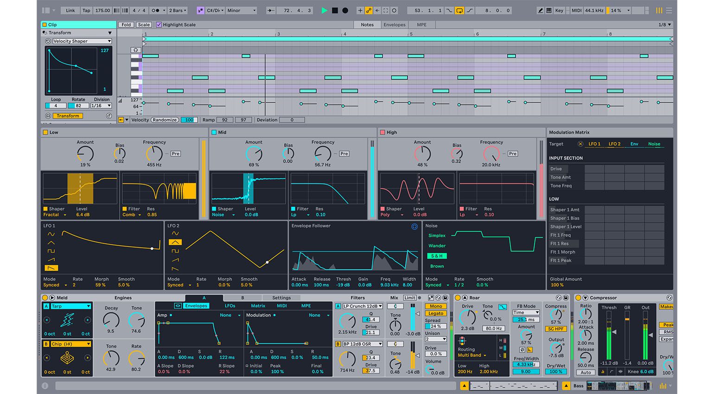Open the Meld Settings tab
Viewport: 714px width, 394px height.
(x=281, y=298)
